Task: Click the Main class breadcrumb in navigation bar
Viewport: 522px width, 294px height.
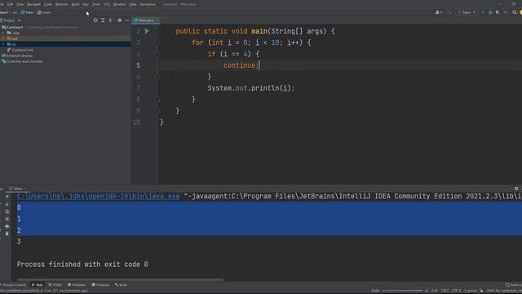Action: (x=28, y=12)
